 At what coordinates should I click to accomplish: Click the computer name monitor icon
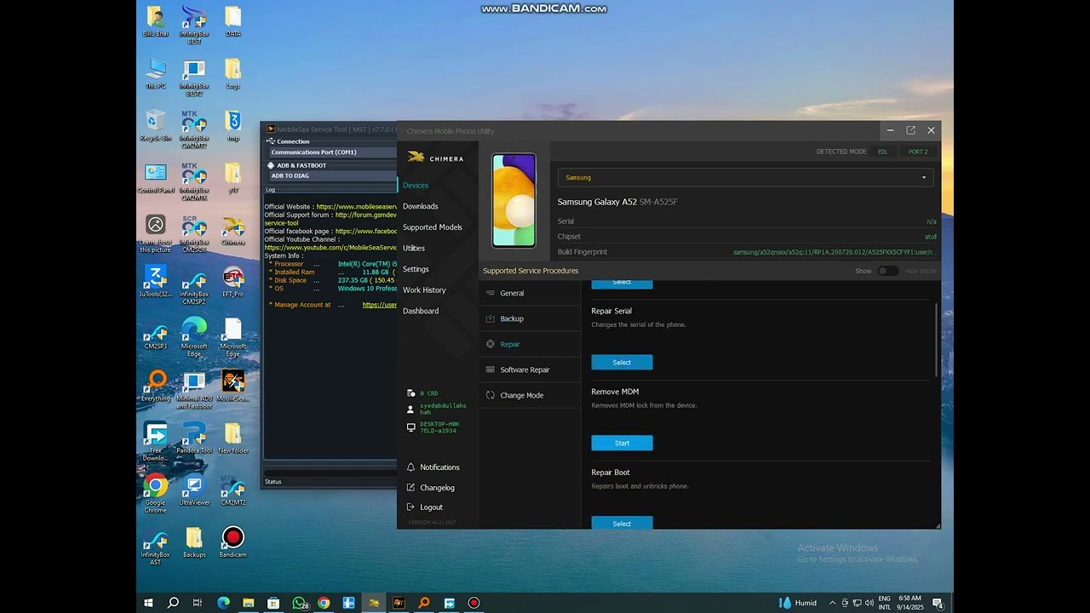410,427
